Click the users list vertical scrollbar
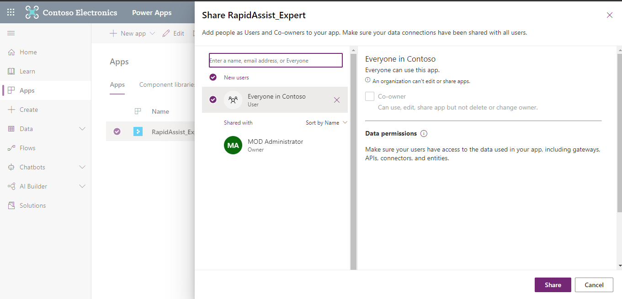622x299 pixels. (353, 161)
